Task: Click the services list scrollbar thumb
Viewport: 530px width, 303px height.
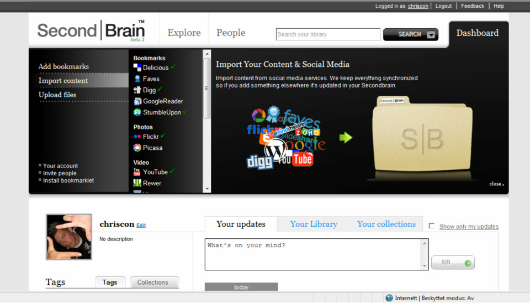Action: tap(207, 88)
